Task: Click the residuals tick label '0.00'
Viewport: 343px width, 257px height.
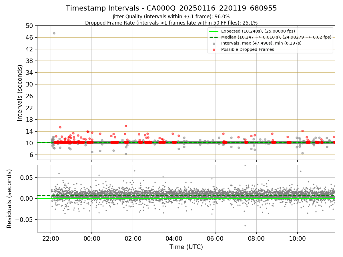Action: click(x=27, y=198)
